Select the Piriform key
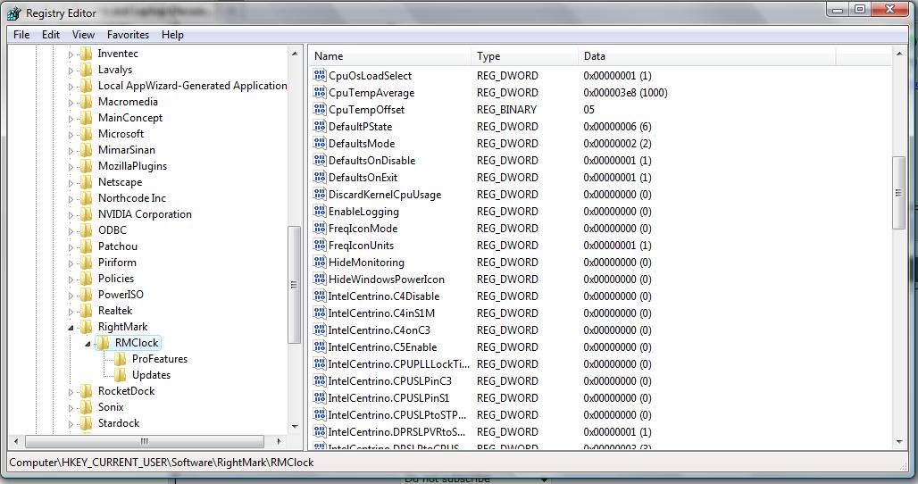The height and width of the screenshot is (484, 918). [117, 263]
